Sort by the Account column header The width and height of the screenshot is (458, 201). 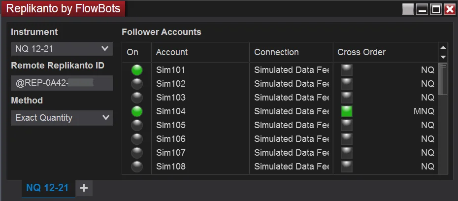[x=172, y=52]
